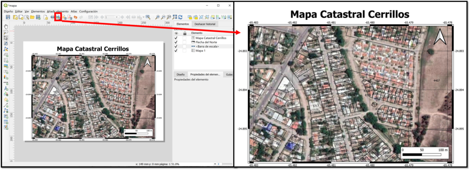Click the Zoom to 100% icon

pos(169,17)
